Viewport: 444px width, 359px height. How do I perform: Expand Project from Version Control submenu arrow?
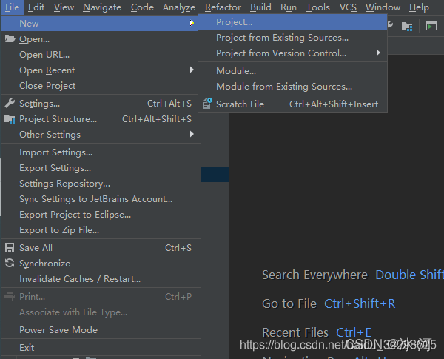point(378,53)
